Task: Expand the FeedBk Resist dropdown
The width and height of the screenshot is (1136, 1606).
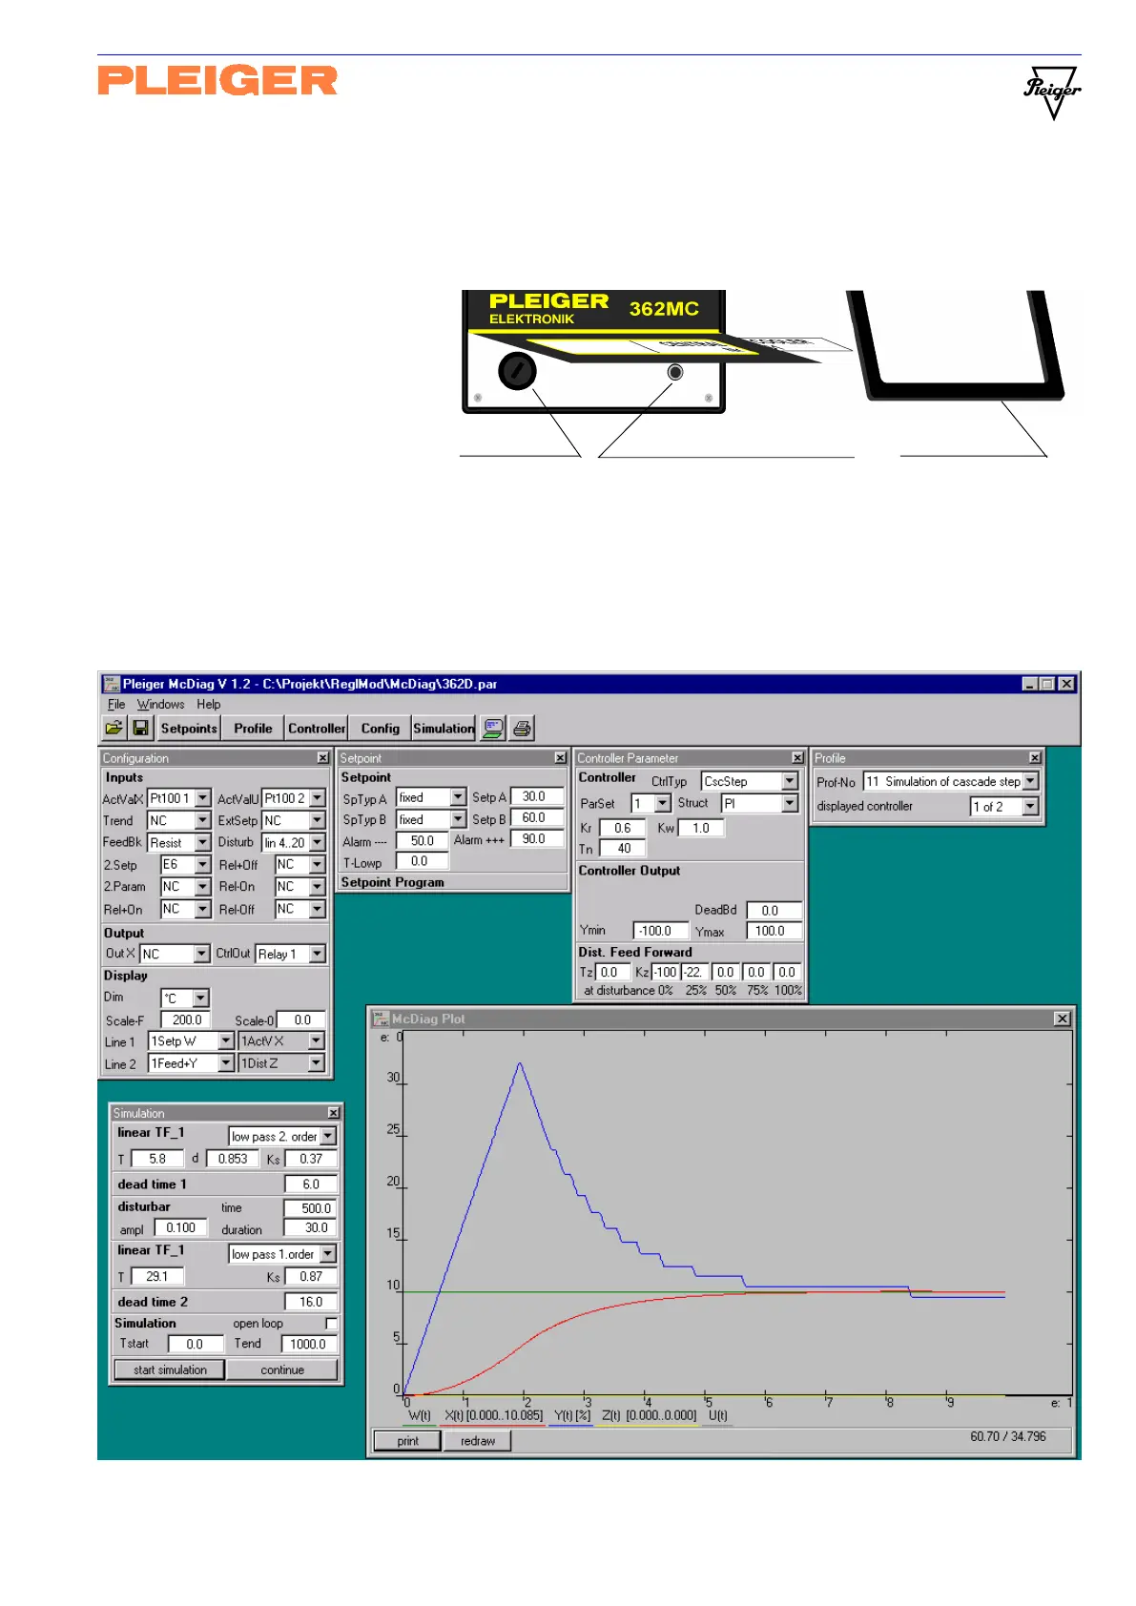Action: coord(202,842)
